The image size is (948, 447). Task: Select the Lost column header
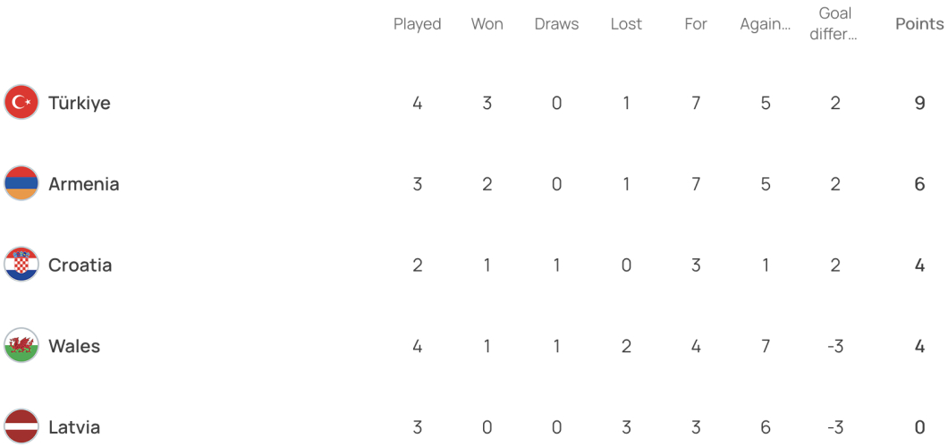(x=626, y=24)
